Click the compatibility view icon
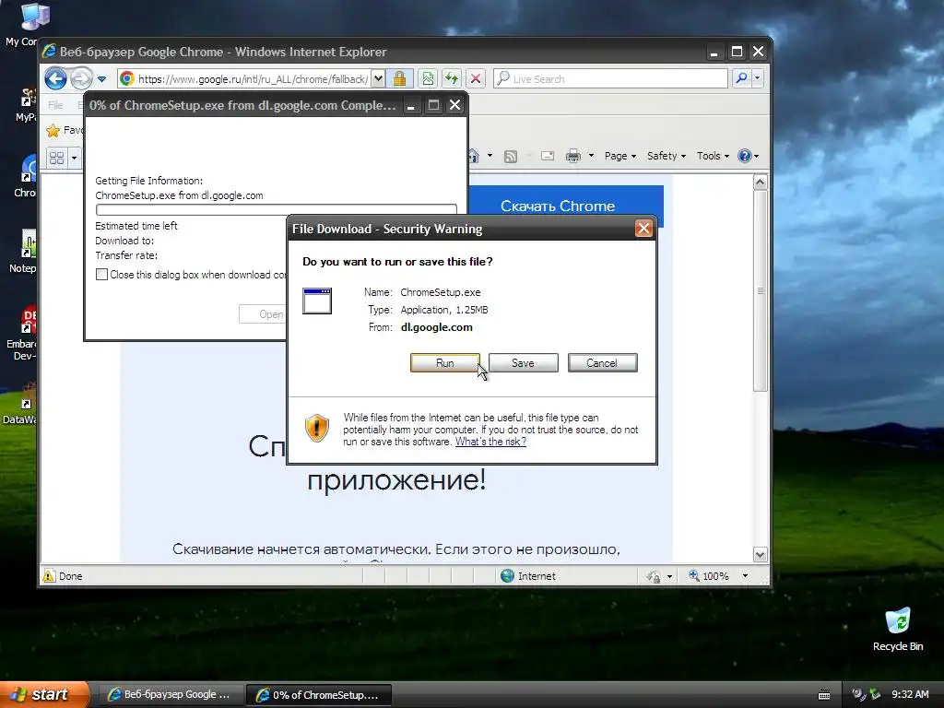The image size is (944, 708). pos(428,78)
